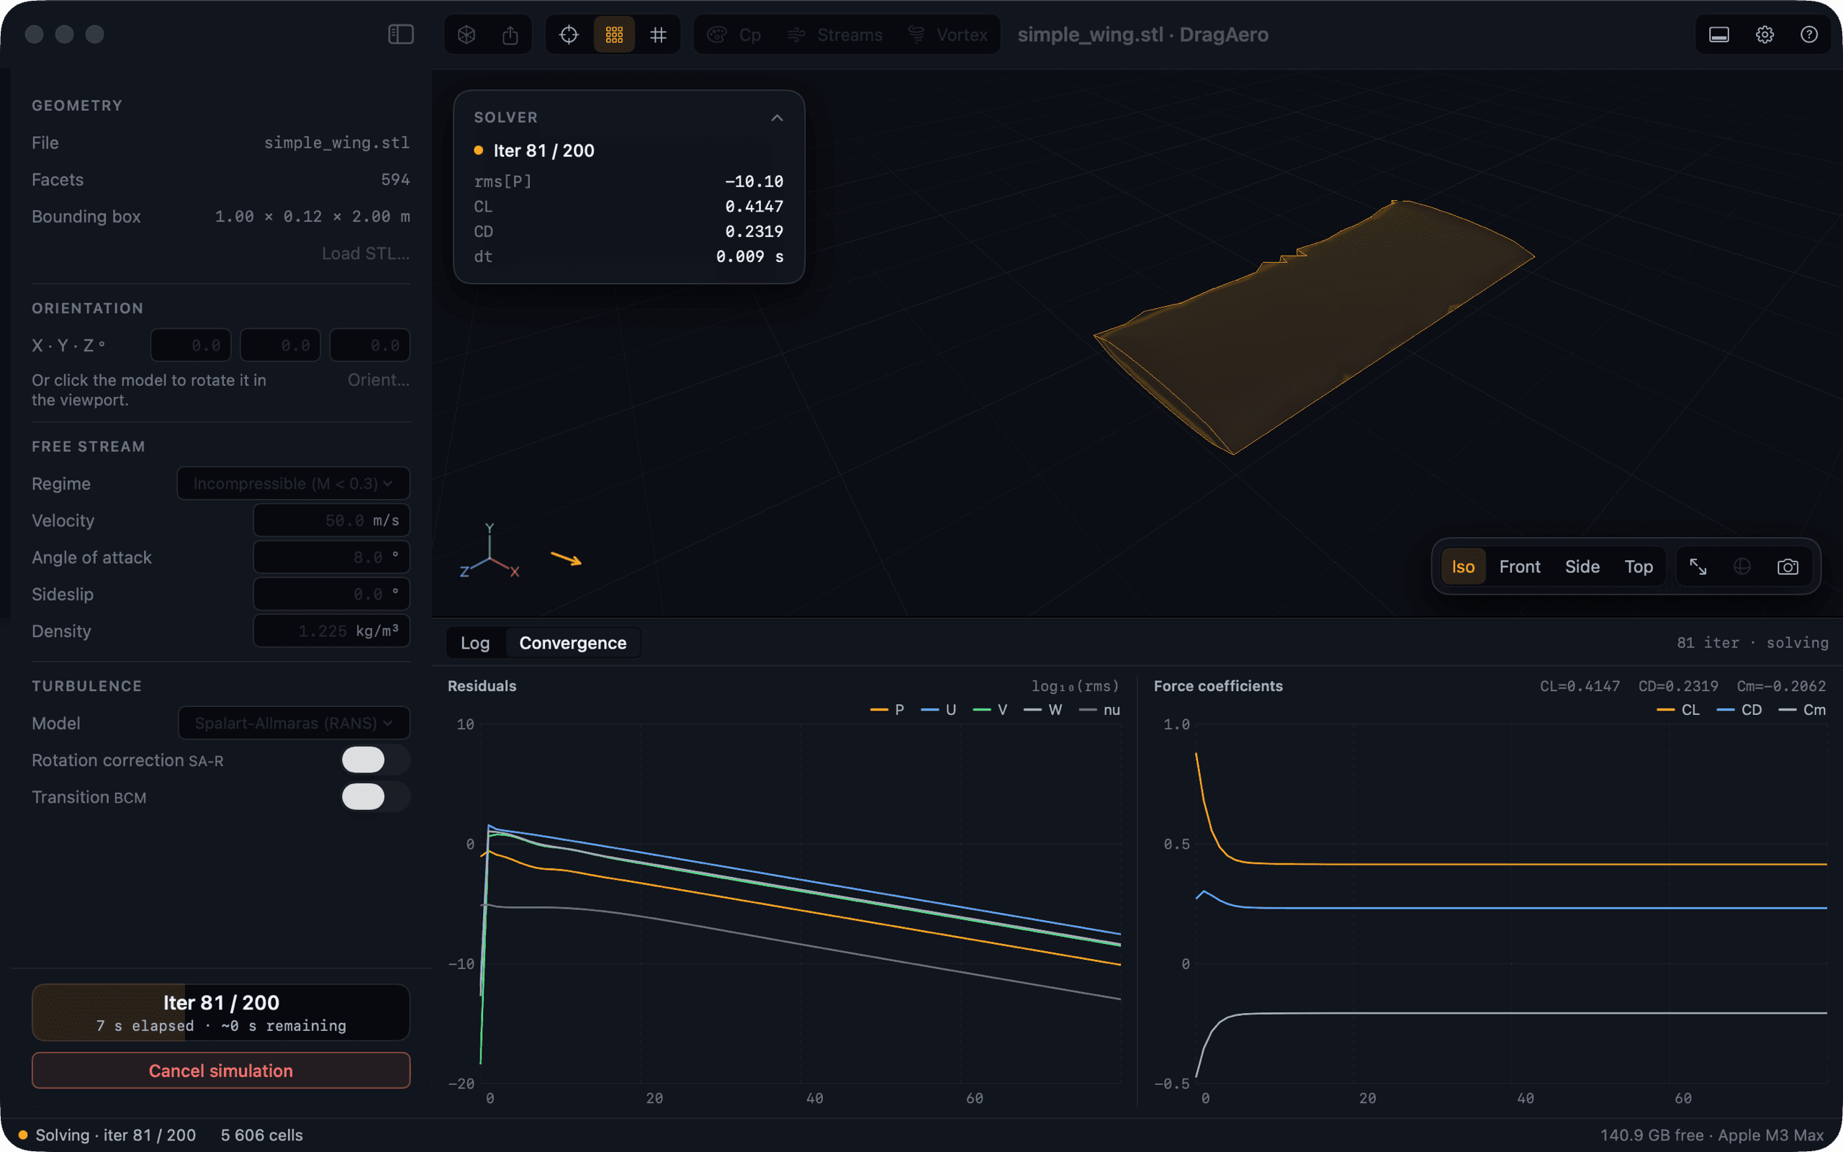
Task: Click the Velocity input field
Action: click(x=331, y=520)
